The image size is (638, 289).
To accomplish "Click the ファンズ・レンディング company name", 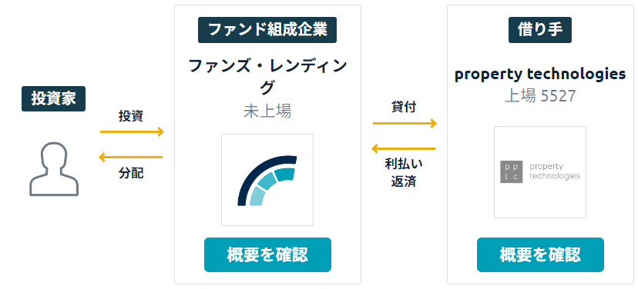I will point(267,76).
